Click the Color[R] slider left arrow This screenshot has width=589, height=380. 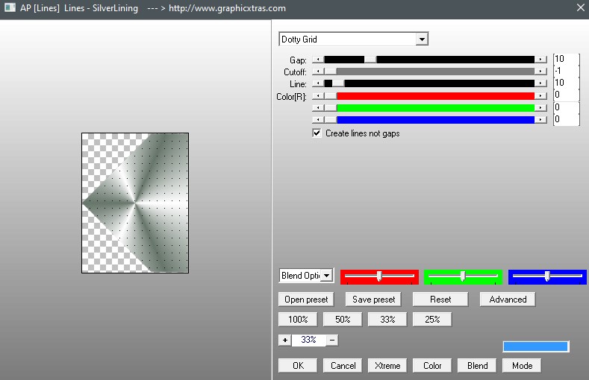pos(318,95)
